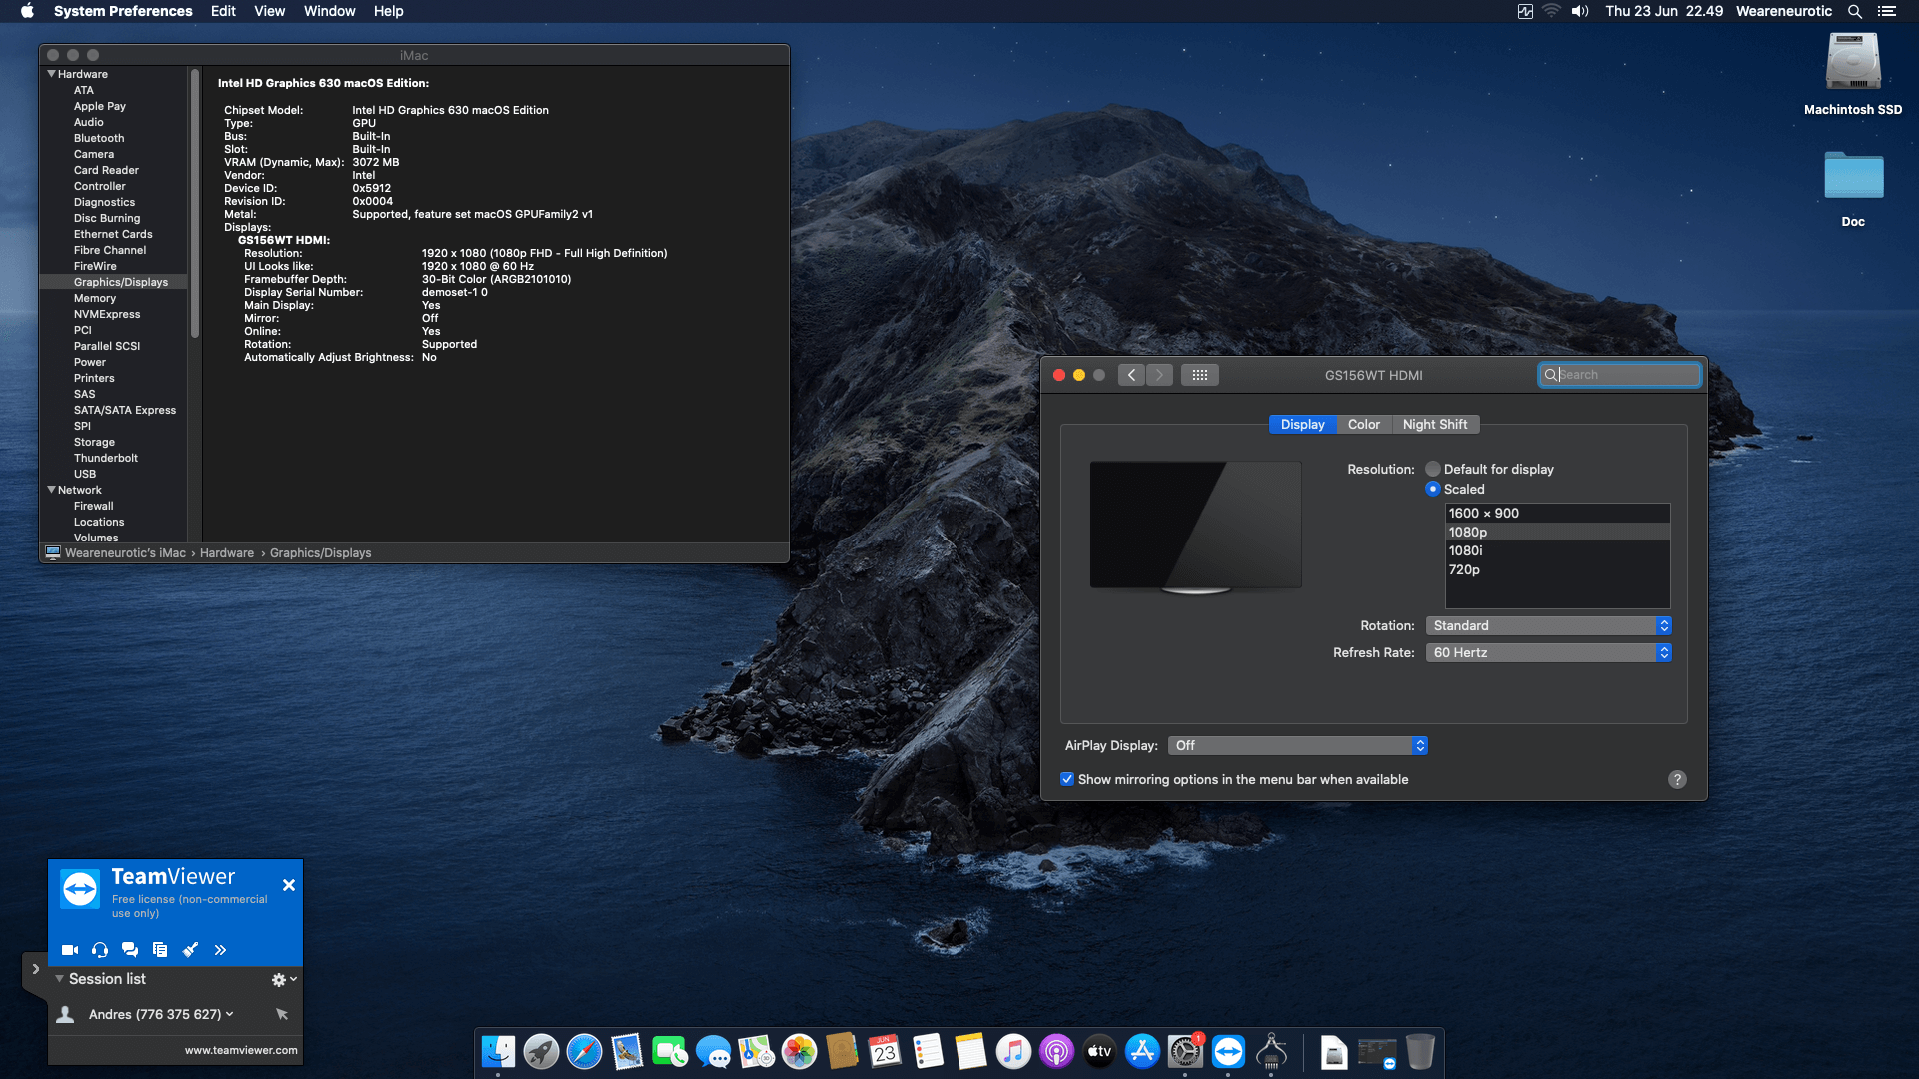The height and width of the screenshot is (1079, 1919).
Task: Show all preferences grid button
Action: tap(1200, 375)
